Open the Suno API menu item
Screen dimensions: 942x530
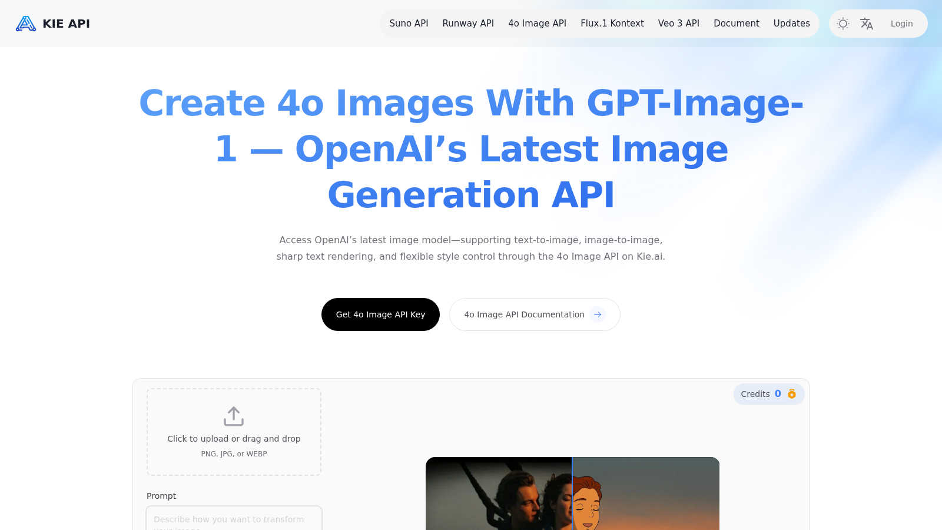pos(409,24)
